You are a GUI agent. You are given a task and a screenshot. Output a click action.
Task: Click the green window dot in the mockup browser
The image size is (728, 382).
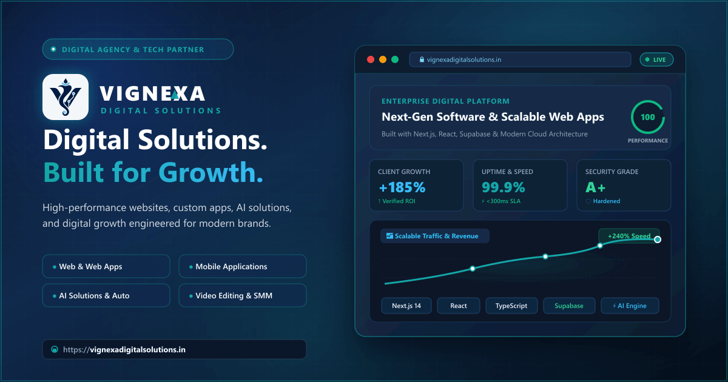[x=395, y=59]
